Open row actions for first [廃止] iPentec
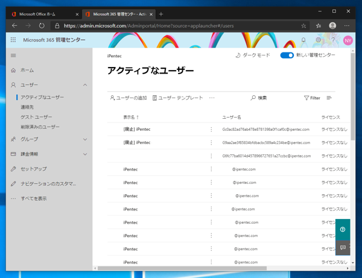Screen dimensions: 362x278 click(211, 130)
